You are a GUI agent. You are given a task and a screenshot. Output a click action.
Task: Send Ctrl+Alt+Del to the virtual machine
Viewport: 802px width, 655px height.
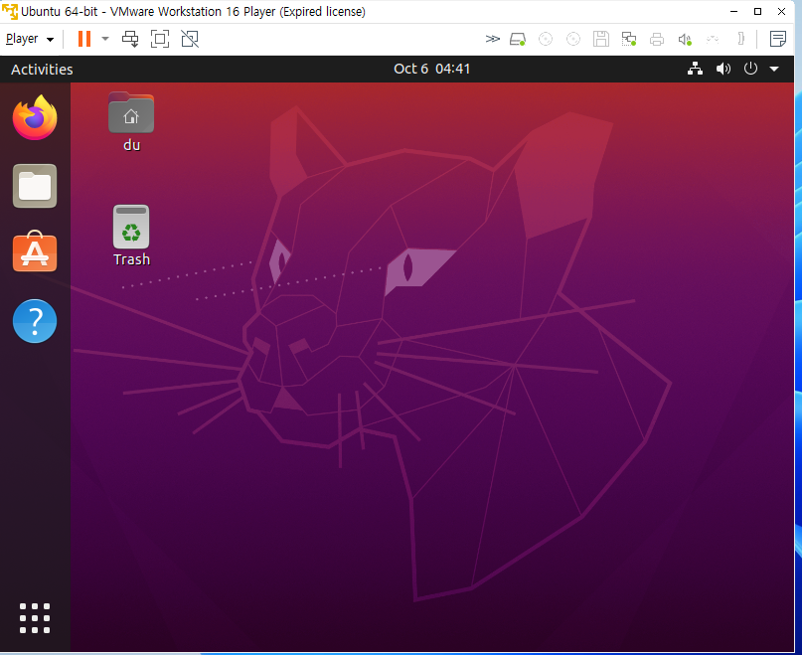click(x=130, y=39)
